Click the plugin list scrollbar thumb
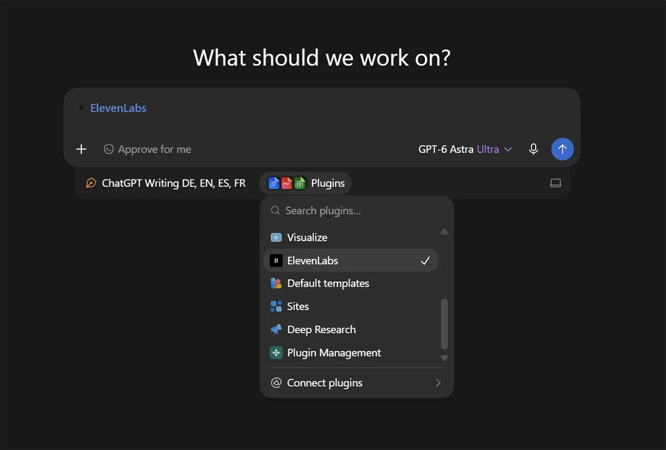 (444, 323)
